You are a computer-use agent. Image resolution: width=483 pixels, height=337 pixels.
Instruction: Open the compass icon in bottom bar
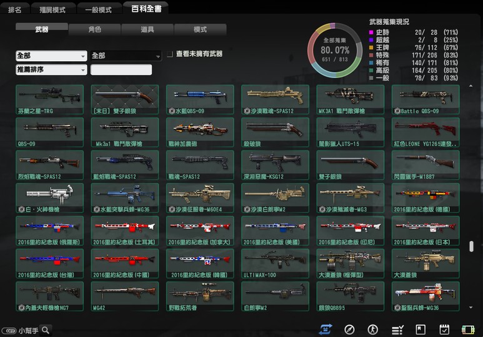coord(349,330)
